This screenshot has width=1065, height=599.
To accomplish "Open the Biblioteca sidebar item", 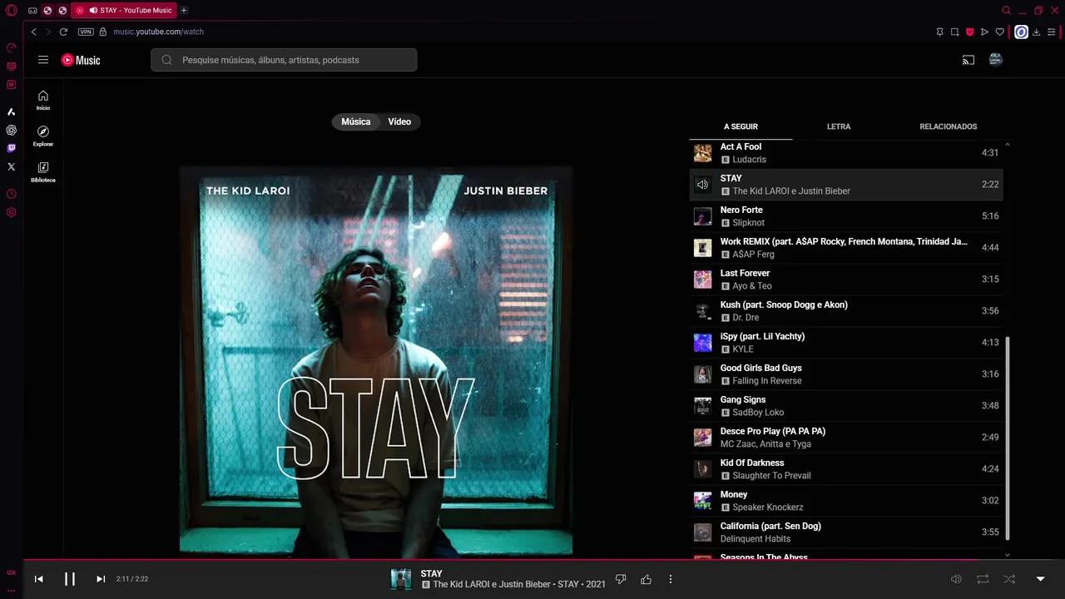I will (x=43, y=171).
